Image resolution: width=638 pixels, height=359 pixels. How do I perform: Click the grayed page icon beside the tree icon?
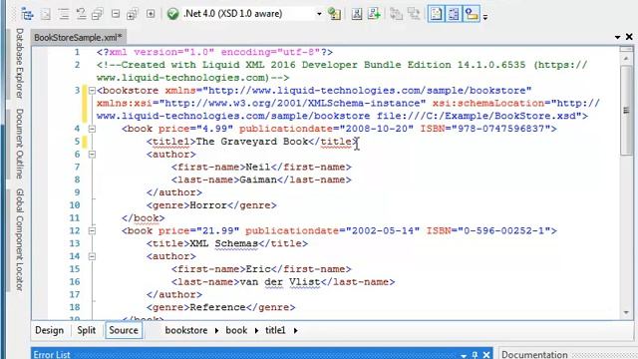pyautogui.click(x=46, y=14)
